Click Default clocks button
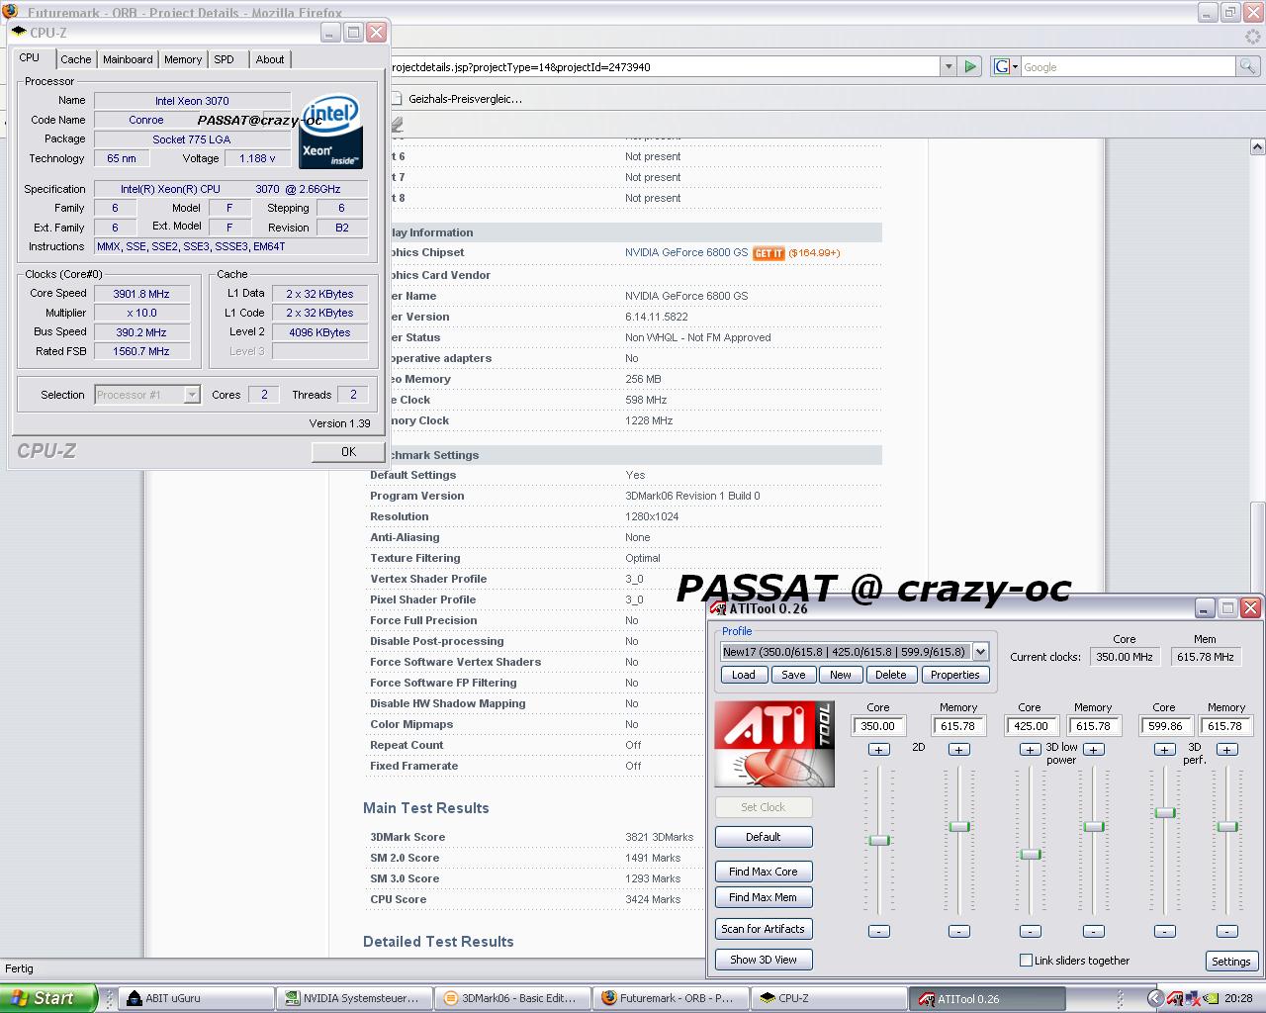This screenshot has height=1013, width=1266. click(x=764, y=837)
